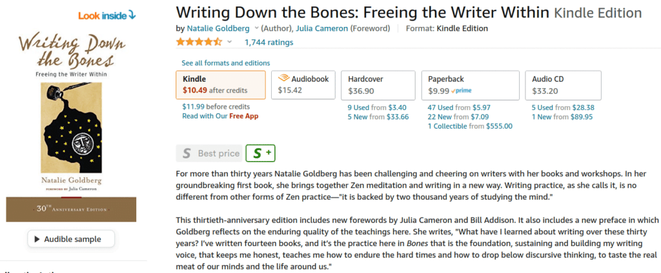Open the 1,744 ratings link
This screenshot has width=661, height=273.
269,42
